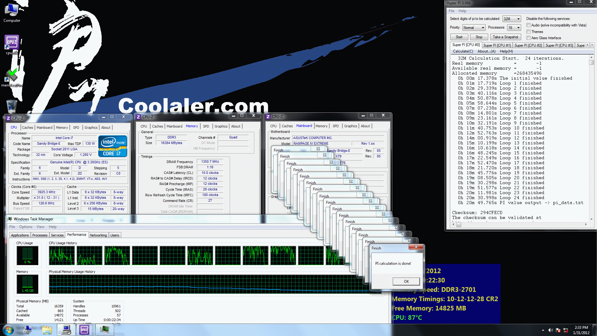Open the digits of pi 32M dropdown
The image size is (597, 336).
pos(511,19)
